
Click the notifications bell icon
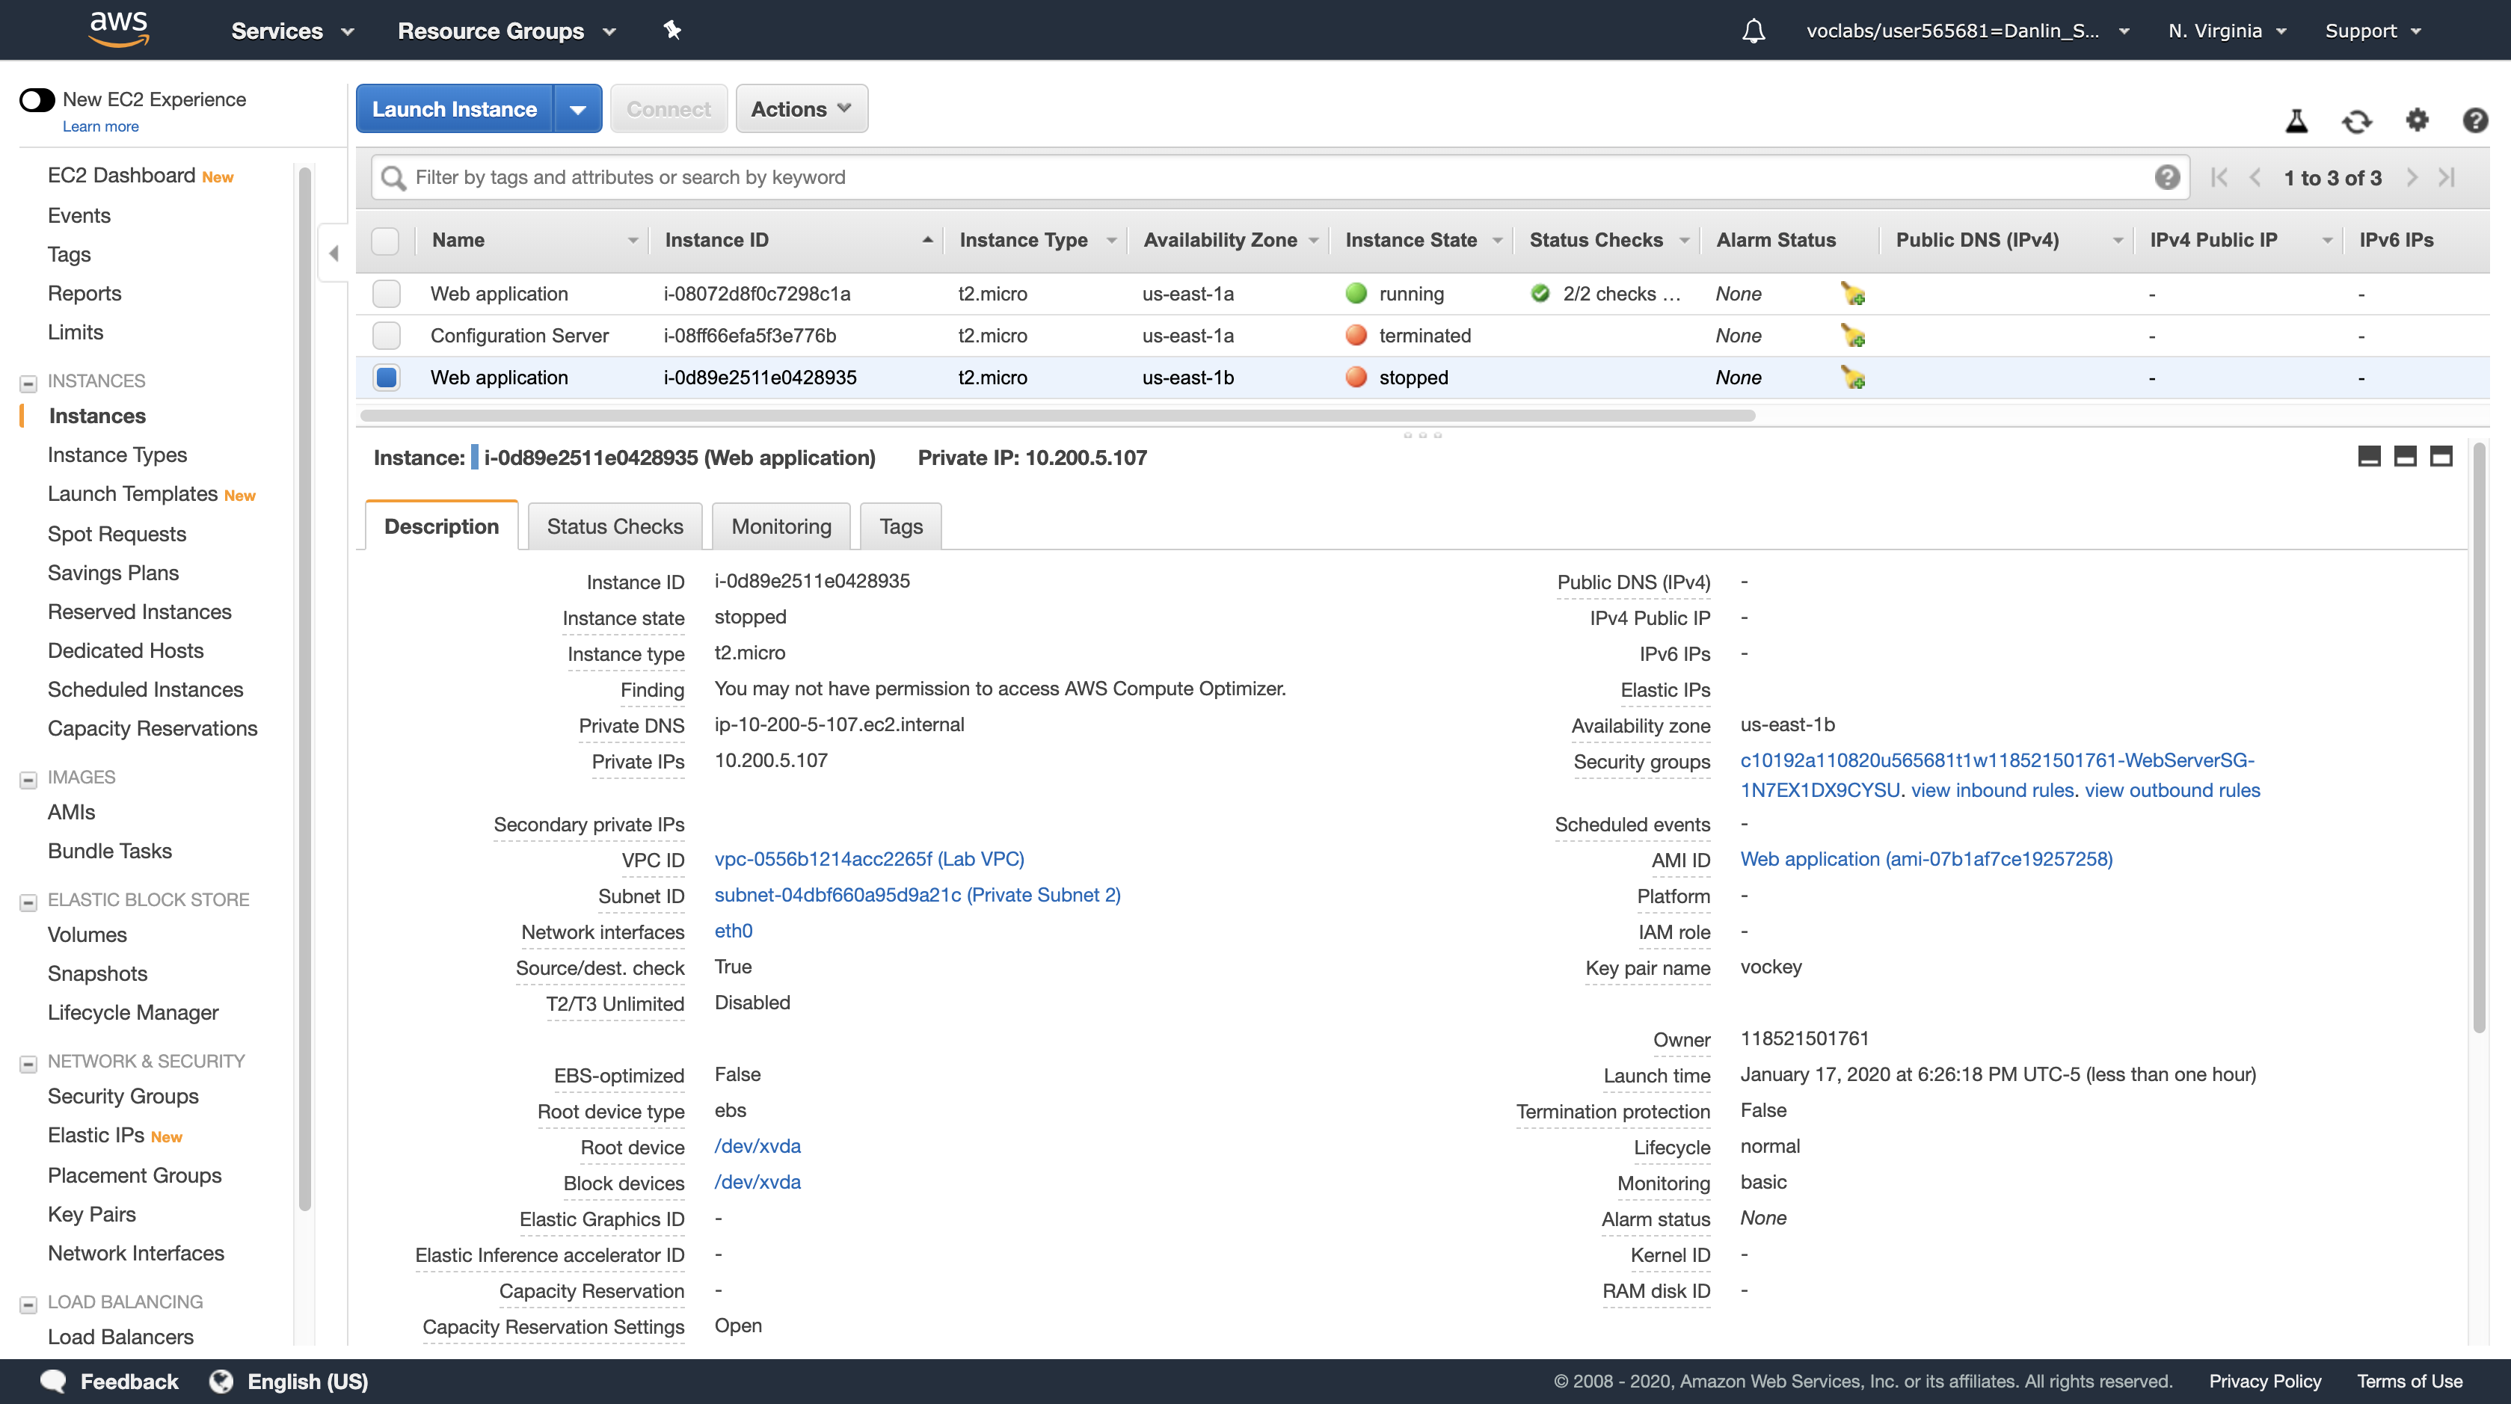(x=1753, y=31)
